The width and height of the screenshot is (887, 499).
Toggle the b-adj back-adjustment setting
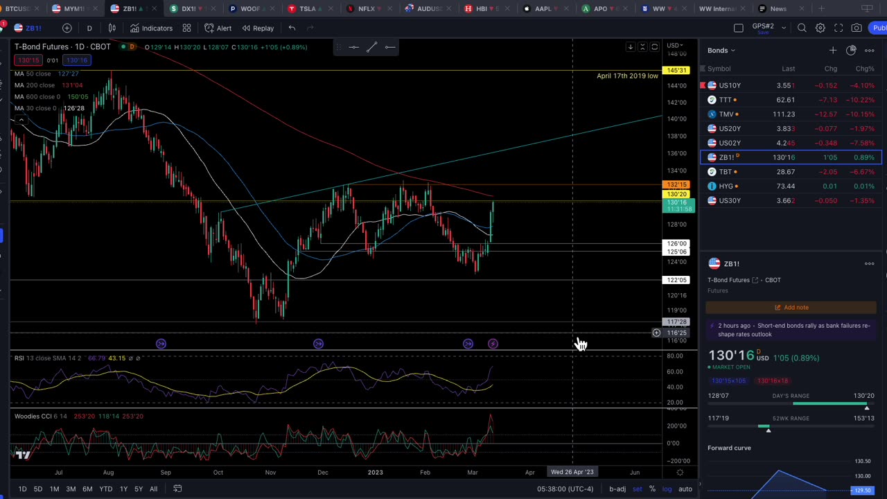(617, 489)
